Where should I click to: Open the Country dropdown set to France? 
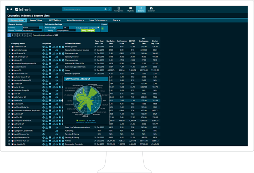click(x=31, y=27)
